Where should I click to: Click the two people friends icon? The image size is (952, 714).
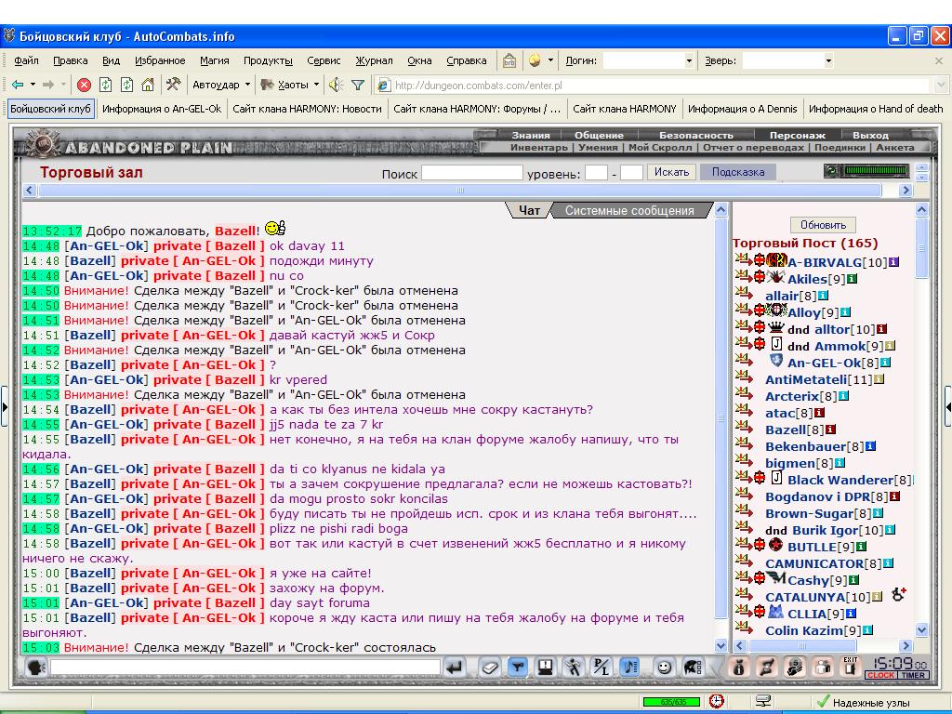823,668
